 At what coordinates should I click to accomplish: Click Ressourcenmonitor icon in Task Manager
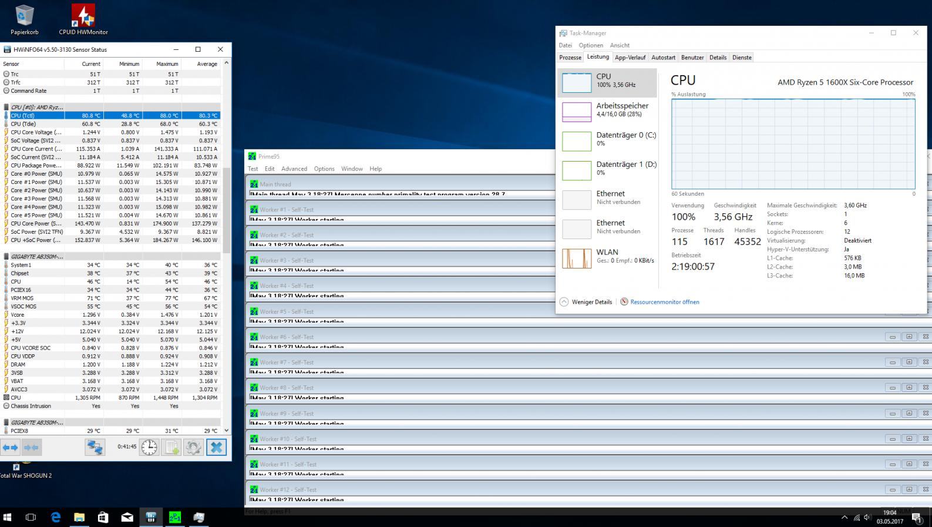pos(624,302)
